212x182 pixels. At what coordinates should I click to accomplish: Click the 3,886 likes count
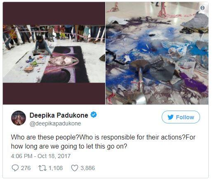(x=88, y=168)
